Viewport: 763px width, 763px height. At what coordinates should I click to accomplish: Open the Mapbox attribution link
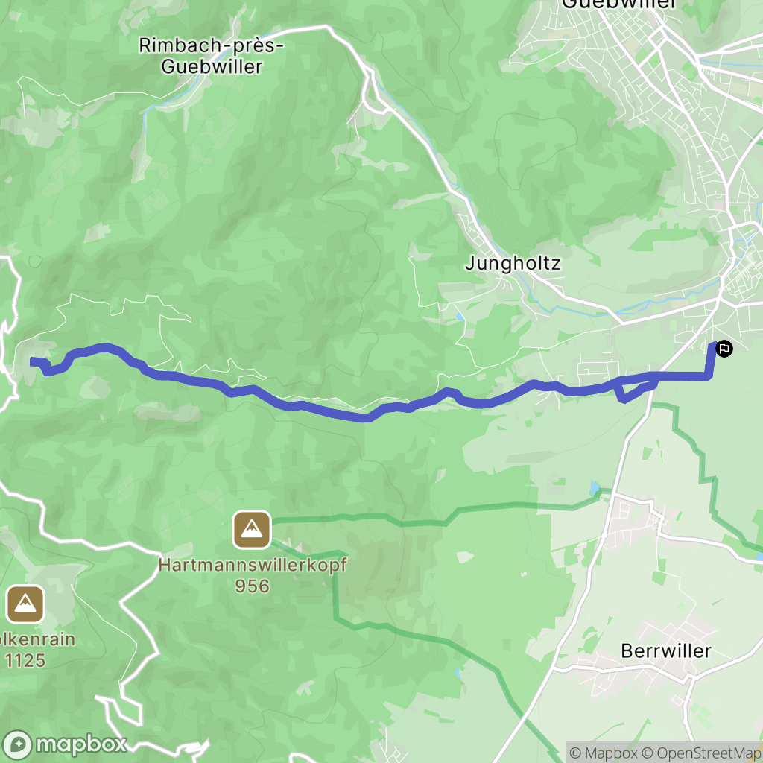coord(604,753)
